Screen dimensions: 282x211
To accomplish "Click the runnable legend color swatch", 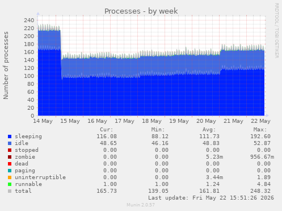I will [10, 184].
